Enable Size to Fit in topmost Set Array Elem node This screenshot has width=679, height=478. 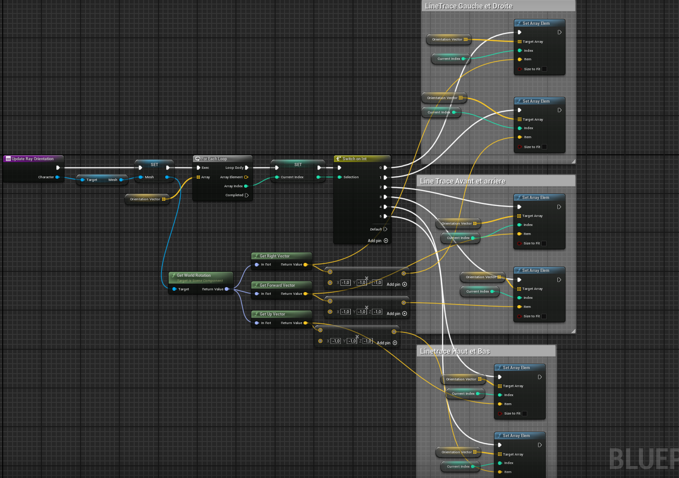[x=544, y=69]
